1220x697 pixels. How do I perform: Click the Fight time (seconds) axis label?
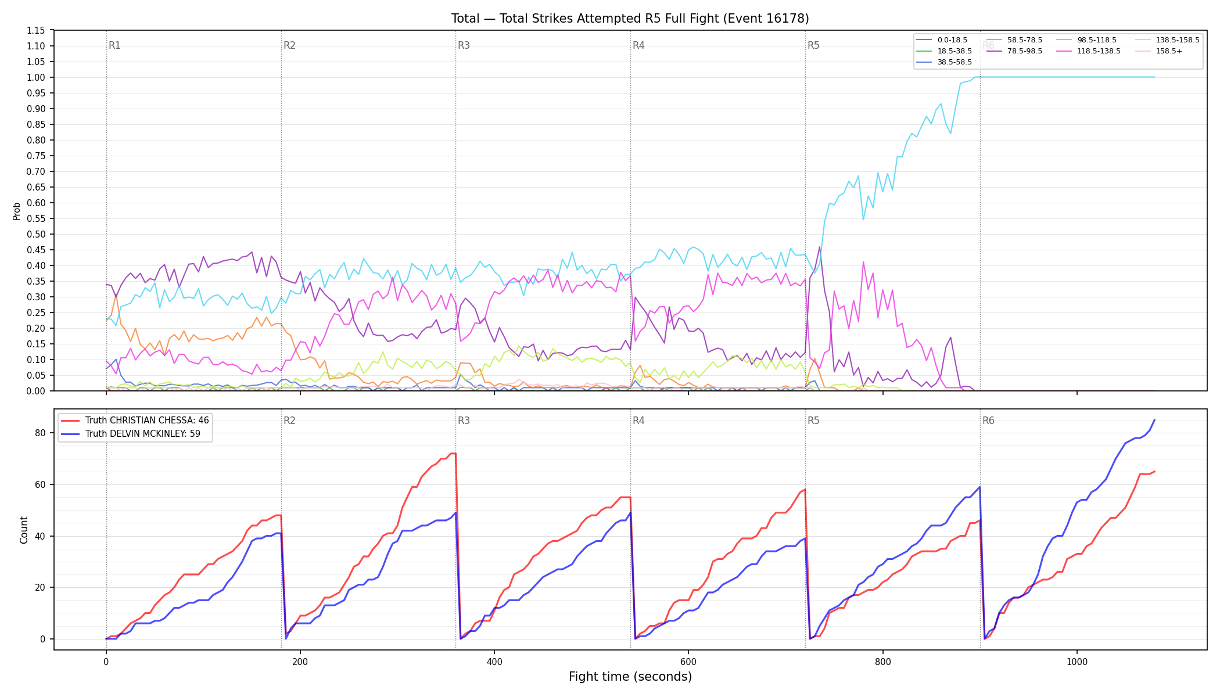click(x=630, y=677)
